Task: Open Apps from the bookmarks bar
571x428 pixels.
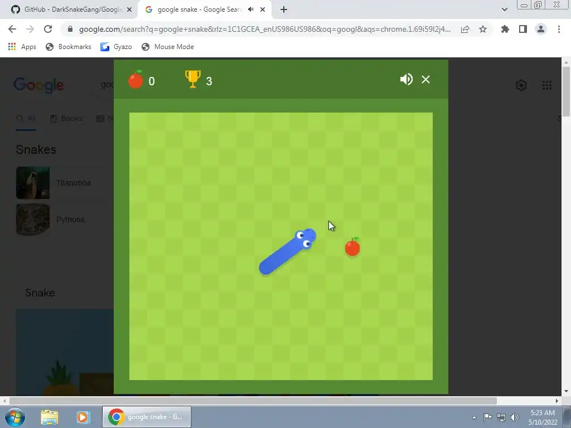Action: (x=22, y=47)
